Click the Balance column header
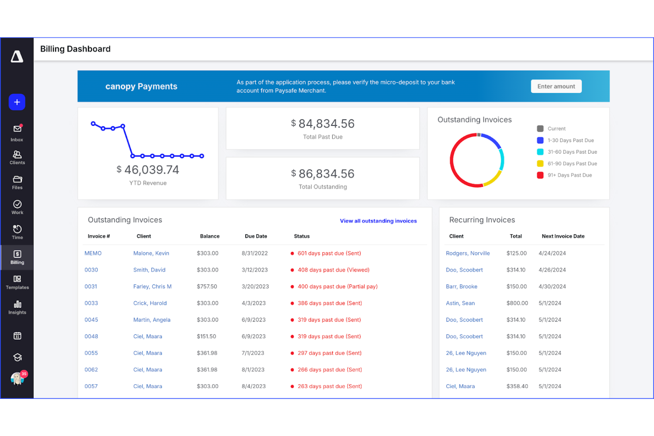654x436 pixels. click(x=209, y=236)
